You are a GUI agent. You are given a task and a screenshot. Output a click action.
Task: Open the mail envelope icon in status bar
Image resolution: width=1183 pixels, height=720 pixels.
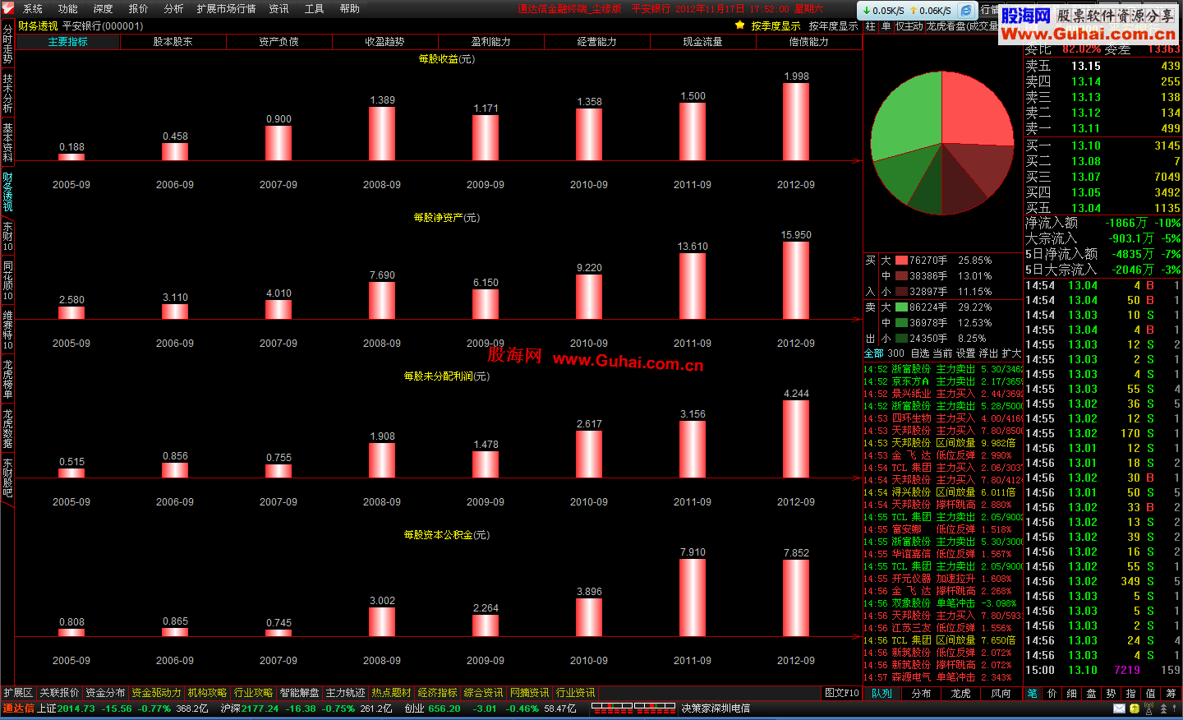coord(1119,708)
